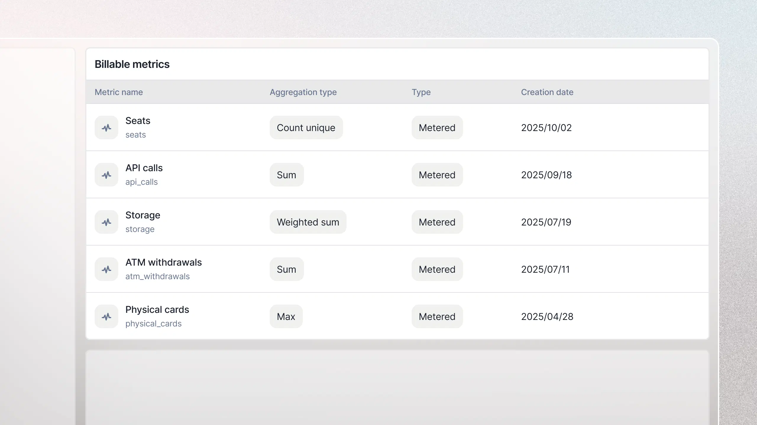Click the Type column header
The image size is (757, 425).
[x=421, y=92]
